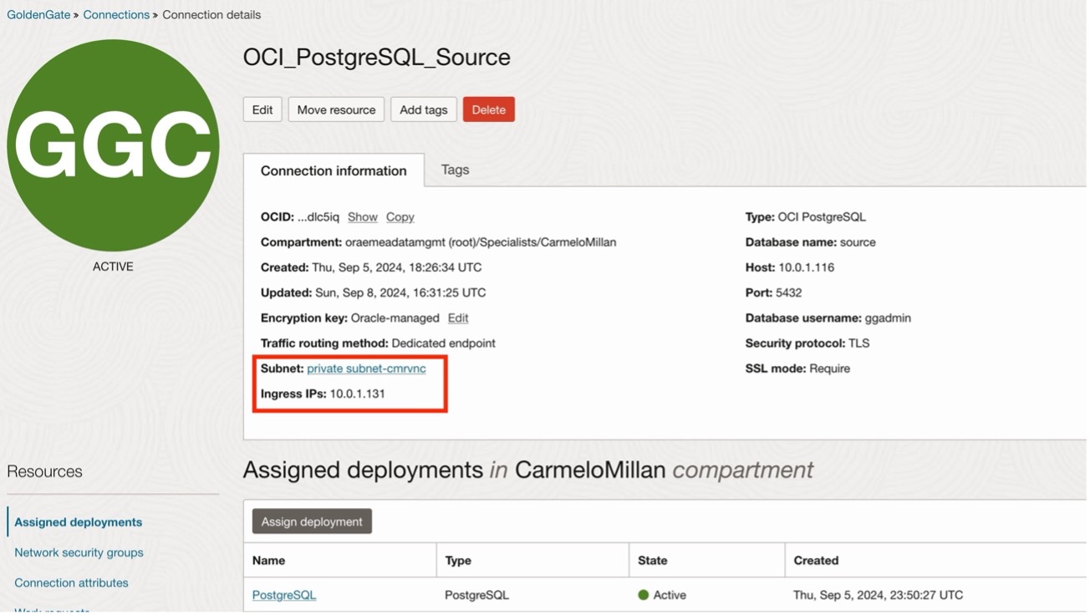
Task: Click the Assign deployment button
Action: point(312,522)
